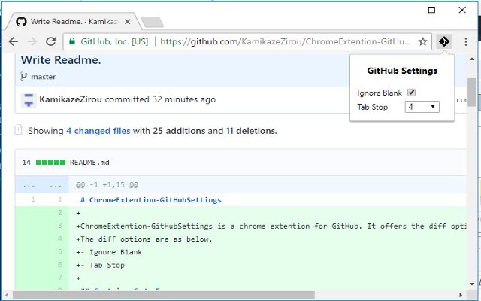The width and height of the screenshot is (481, 301).
Task: Click '11 deletions.' text
Action: coord(251,131)
